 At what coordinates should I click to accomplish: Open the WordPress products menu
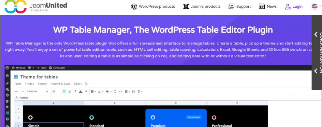[x=153, y=6]
